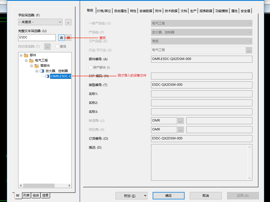Switch to the 组合 view tab
Image resolution: width=270 pixels, height=202 pixels.
tap(36, 195)
